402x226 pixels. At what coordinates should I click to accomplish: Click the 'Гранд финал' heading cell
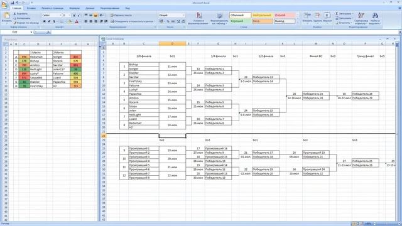point(366,56)
